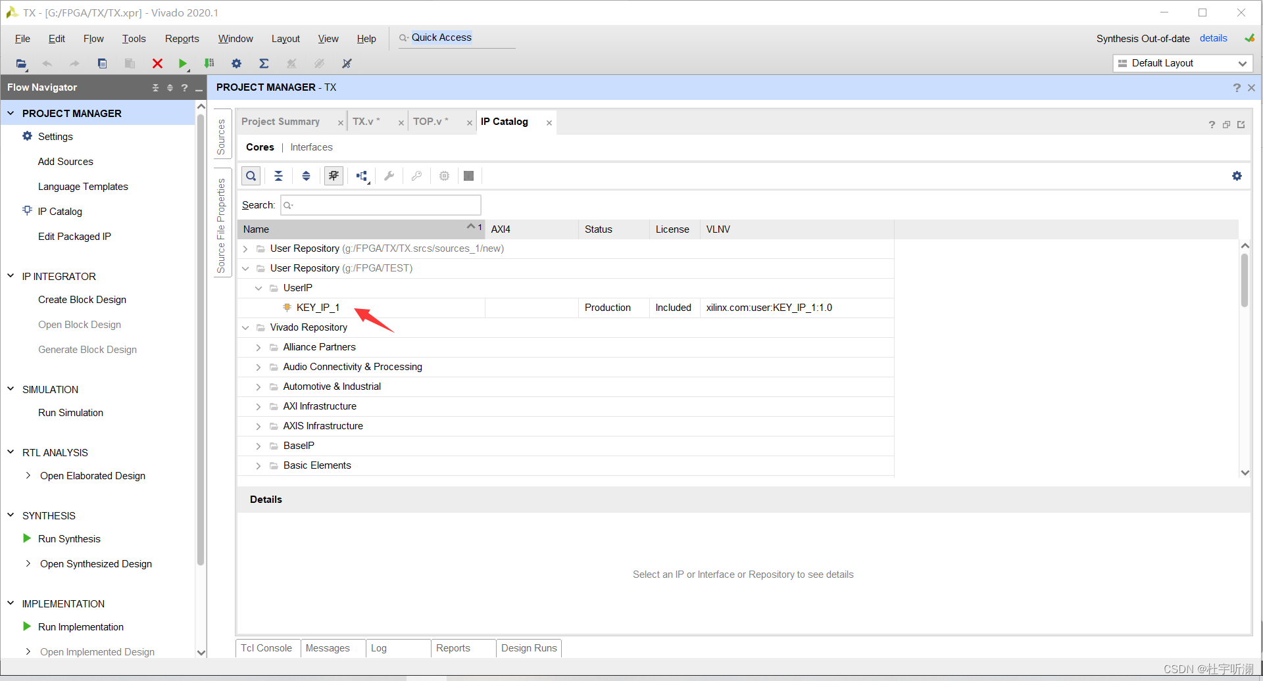Click the Generate Bitstream toolbar icon
This screenshot has height=681, width=1263.
pos(209,64)
